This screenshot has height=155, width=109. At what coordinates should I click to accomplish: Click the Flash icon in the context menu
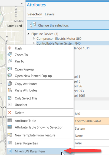(10, 48)
